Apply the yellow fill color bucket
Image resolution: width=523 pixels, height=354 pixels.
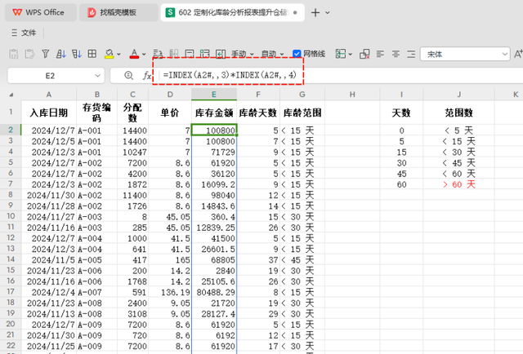click(109, 54)
